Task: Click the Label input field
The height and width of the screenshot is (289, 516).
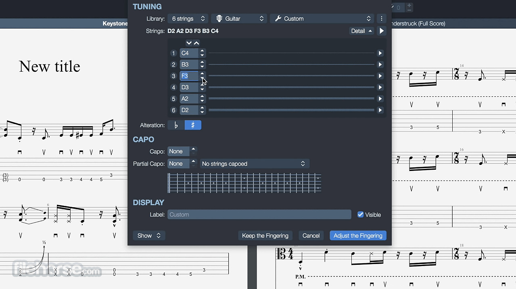Action: pos(259,214)
